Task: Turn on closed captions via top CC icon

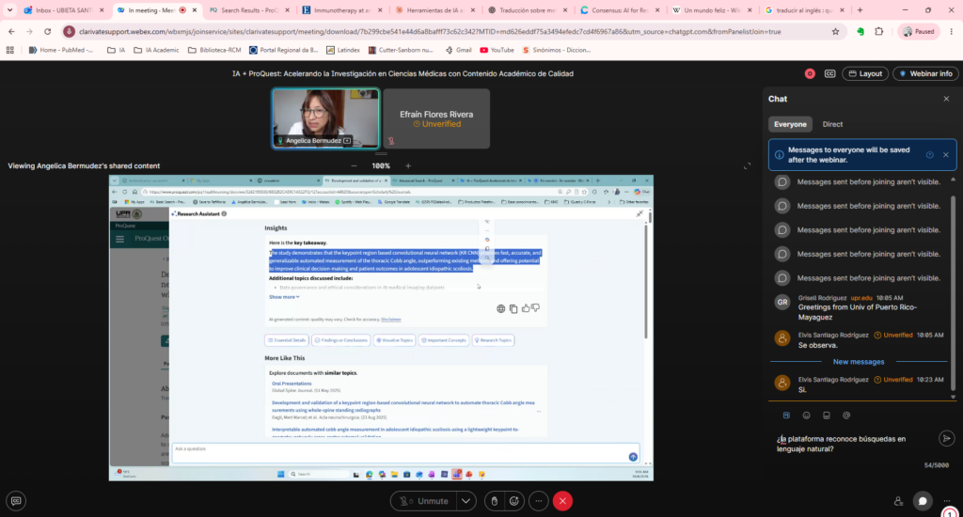Action: (x=829, y=73)
